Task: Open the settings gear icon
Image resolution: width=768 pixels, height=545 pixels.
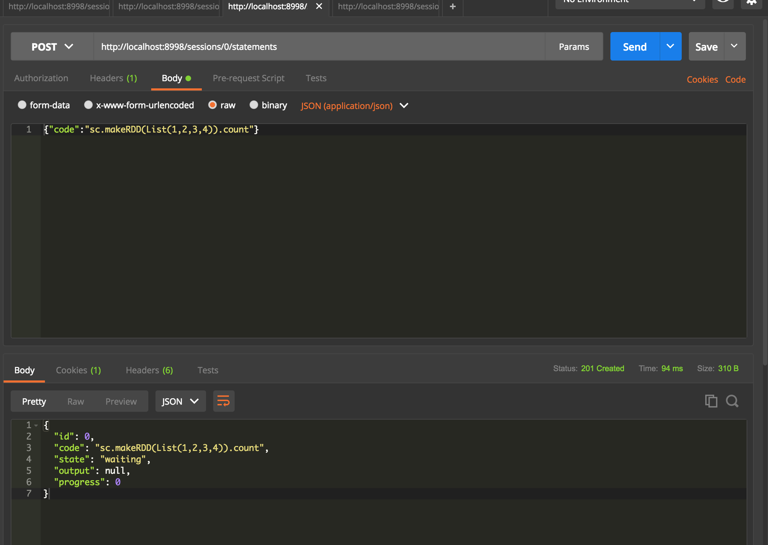Action: pos(751,2)
